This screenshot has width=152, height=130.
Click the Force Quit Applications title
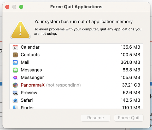76,7
